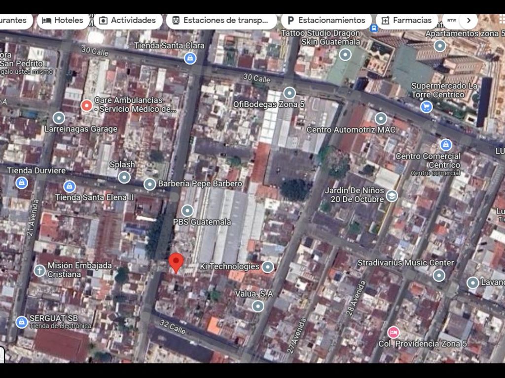505x378 pixels.
Task: Select the "Centro Automotriz MAC" label
Action: tap(351, 130)
